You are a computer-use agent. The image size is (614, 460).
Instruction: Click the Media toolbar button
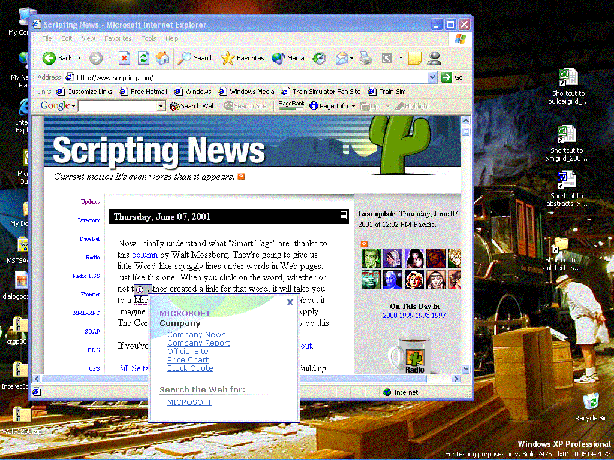click(288, 58)
